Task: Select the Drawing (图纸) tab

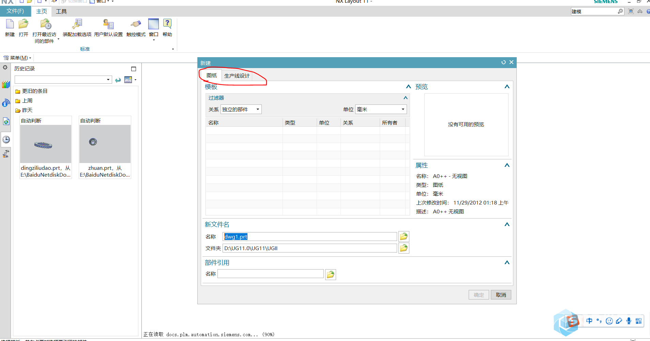Action: point(212,75)
